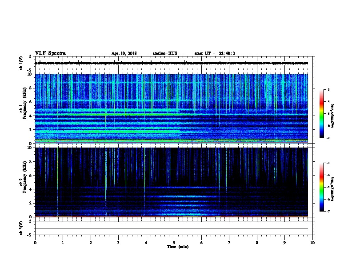Image resolution: width=352 pixels, height=272 pixels.
Task: Click the time axis tick label "3"
Action: [x=118, y=243]
